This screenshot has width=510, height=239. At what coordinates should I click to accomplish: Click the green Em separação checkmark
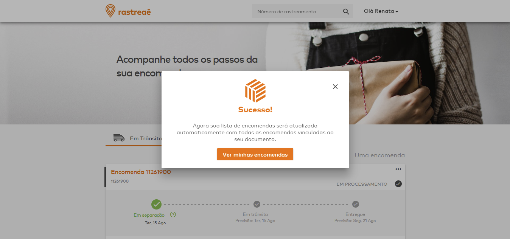[x=156, y=204]
